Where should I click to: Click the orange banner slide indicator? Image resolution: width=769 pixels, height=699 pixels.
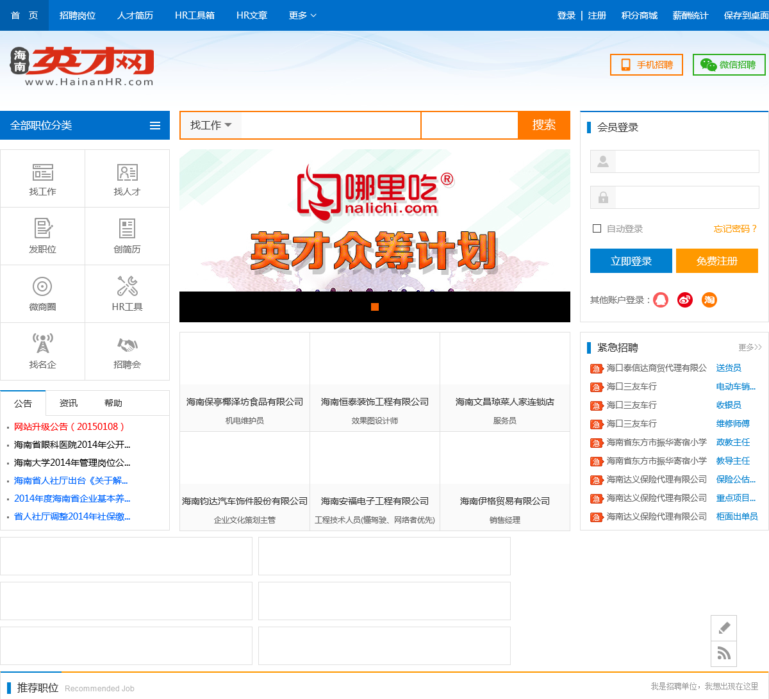(x=375, y=307)
